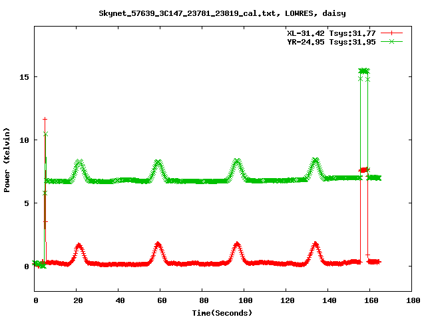Click the Time(Seconds) axis label

coord(222,313)
